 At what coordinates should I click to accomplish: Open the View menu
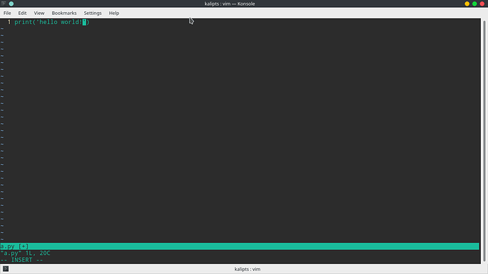39,13
